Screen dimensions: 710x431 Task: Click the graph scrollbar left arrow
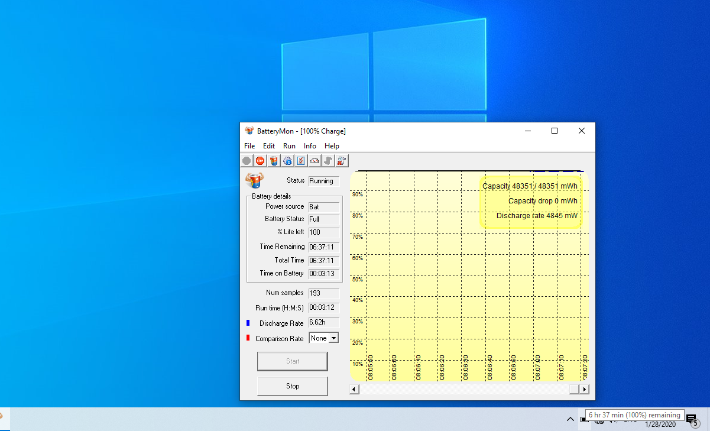(x=354, y=389)
